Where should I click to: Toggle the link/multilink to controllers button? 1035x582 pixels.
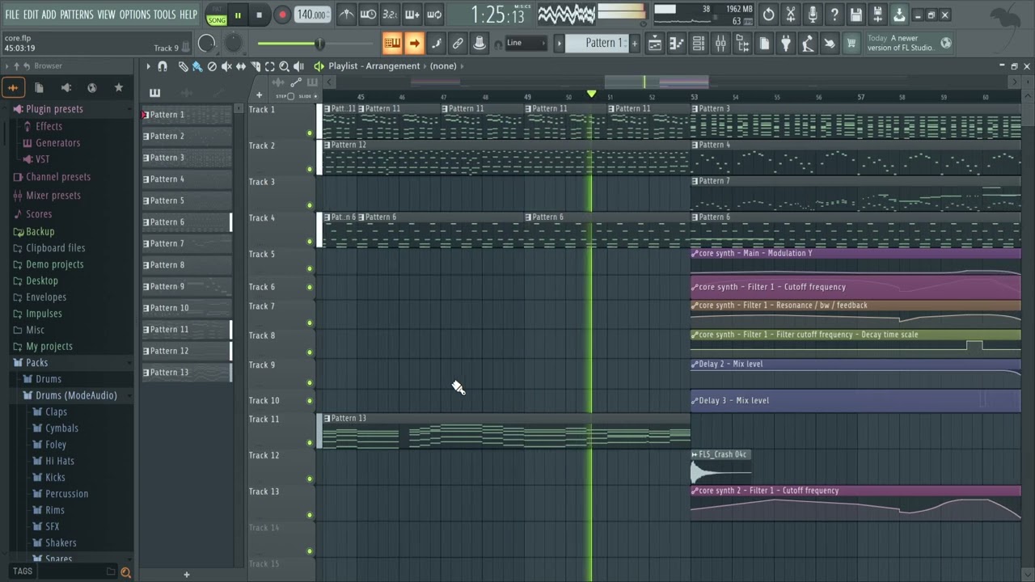[x=458, y=43]
